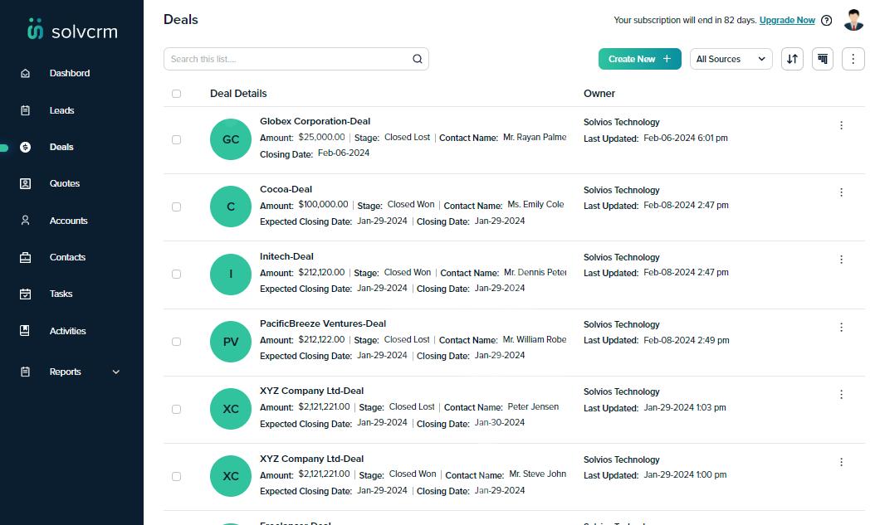
Task: Click closing date Jan-30-2024
Action: tap(500, 422)
